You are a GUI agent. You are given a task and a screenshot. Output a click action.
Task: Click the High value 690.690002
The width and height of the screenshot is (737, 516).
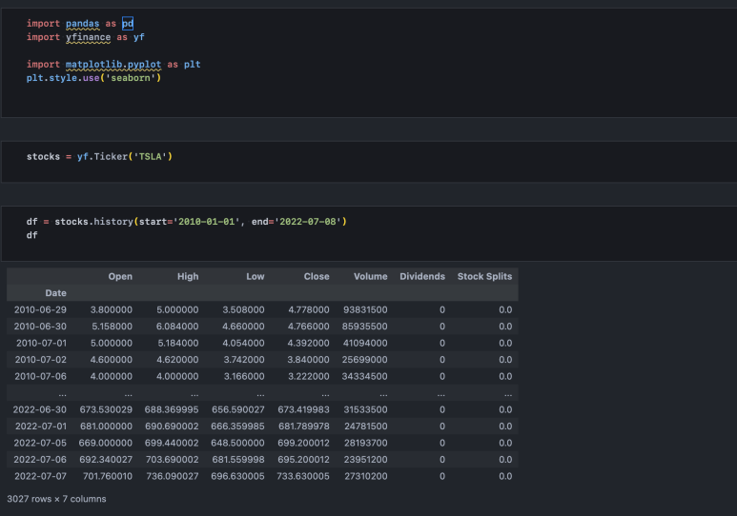[x=172, y=427]
